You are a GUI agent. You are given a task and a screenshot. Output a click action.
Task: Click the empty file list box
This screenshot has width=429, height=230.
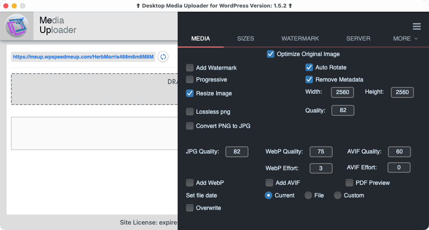click(94, 133)
